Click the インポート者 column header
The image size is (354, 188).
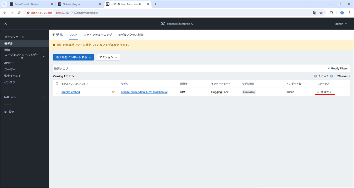point(294,84)
